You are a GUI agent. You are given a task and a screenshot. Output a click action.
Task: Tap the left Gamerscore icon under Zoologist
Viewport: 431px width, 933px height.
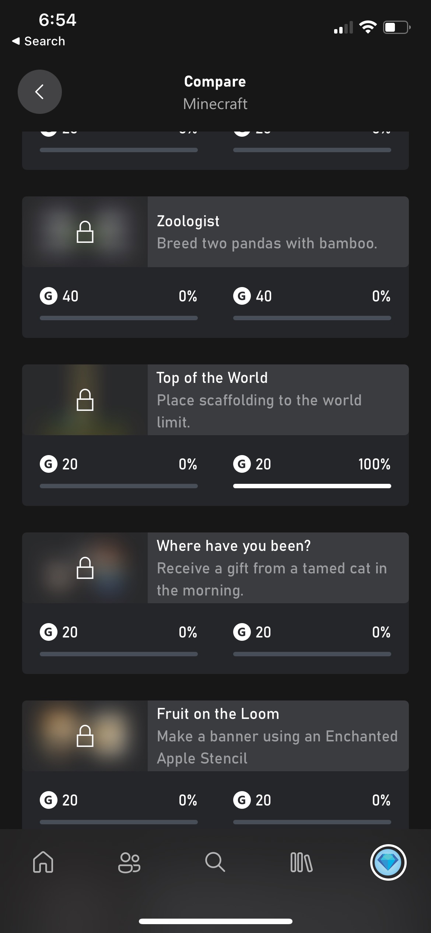point(49,296)
